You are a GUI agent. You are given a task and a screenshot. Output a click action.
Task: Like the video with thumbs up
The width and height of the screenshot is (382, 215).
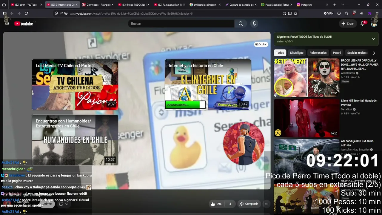click(216, 204)
